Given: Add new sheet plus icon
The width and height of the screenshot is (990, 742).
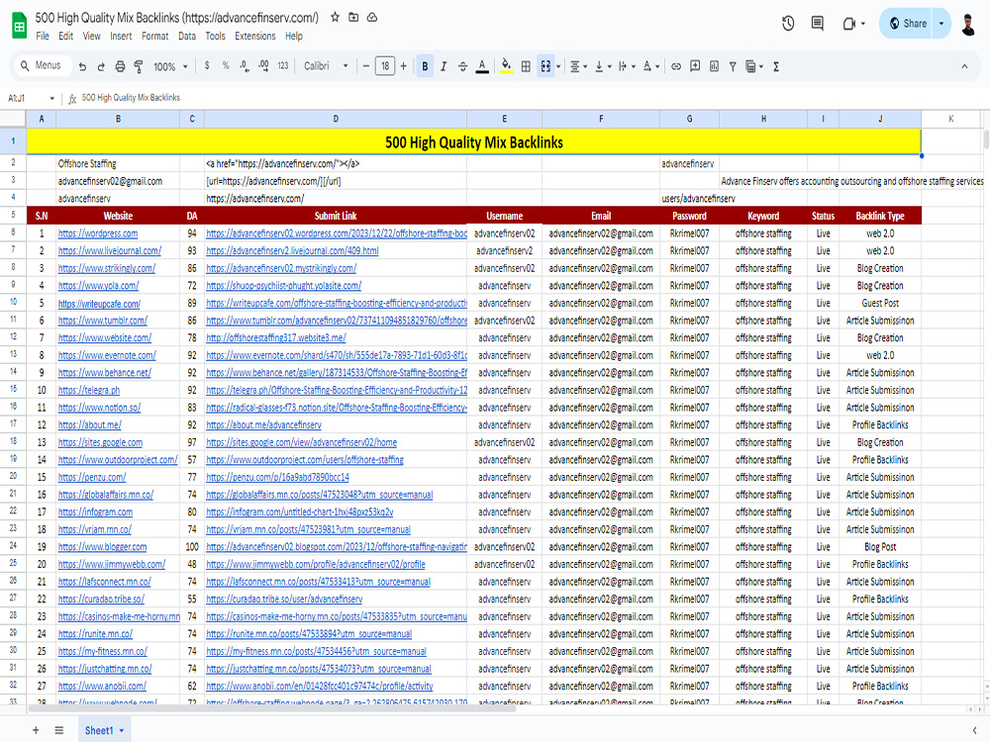Looking at the screenshot, I should 36,730.
